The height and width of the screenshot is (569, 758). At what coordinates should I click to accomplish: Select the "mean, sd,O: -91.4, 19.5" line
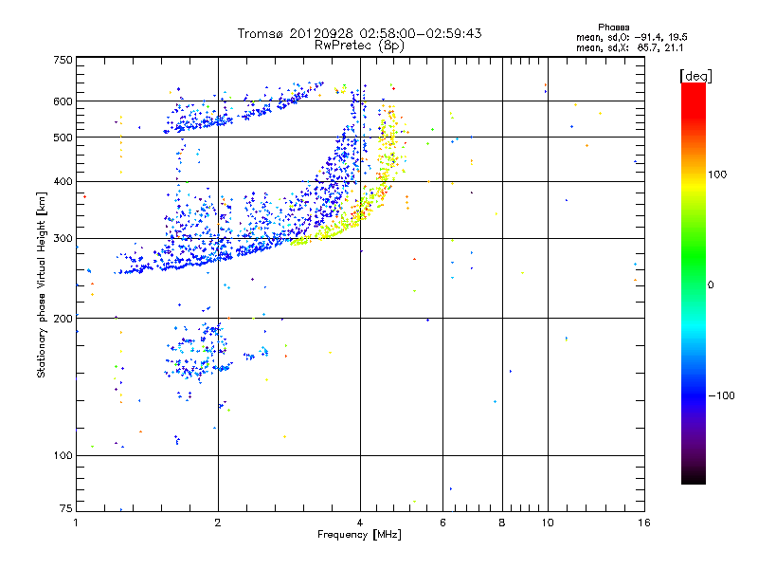(x=632, y=37)
